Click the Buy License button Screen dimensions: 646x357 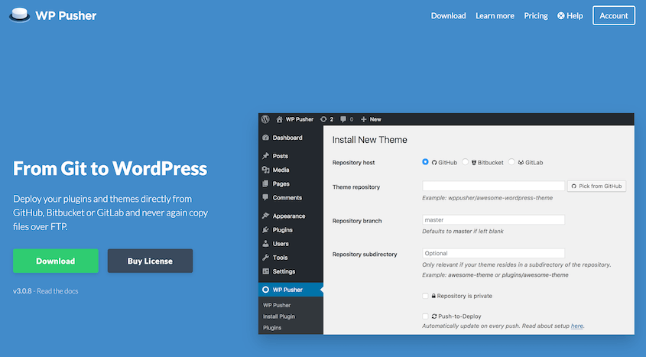150,261
